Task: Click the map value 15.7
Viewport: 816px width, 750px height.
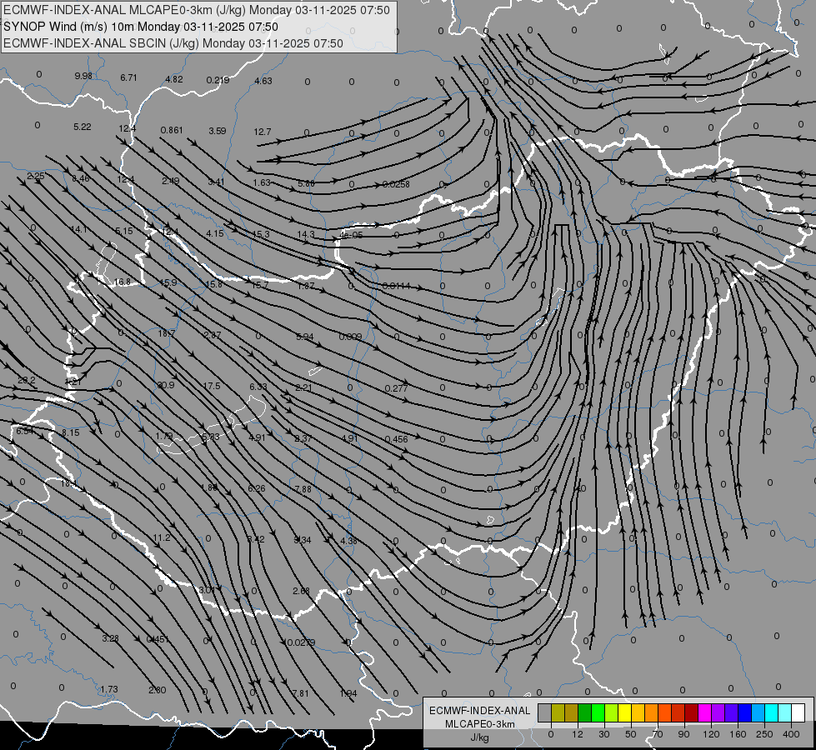Action: click(260, 285)
